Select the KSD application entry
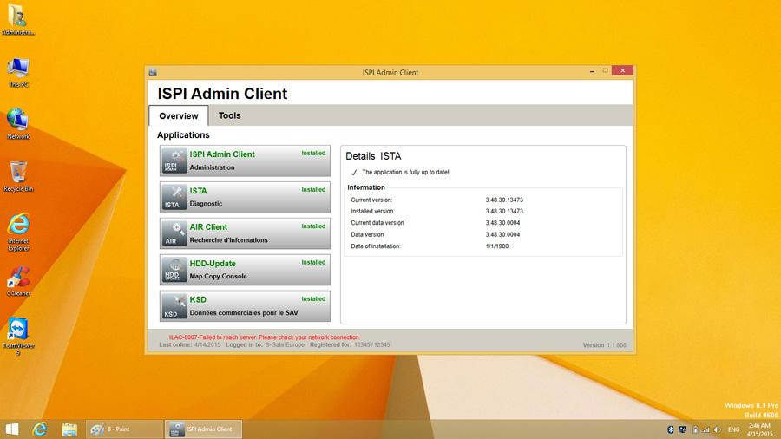Viewport: 781px width, 439px height. click(x=245, y=306)
